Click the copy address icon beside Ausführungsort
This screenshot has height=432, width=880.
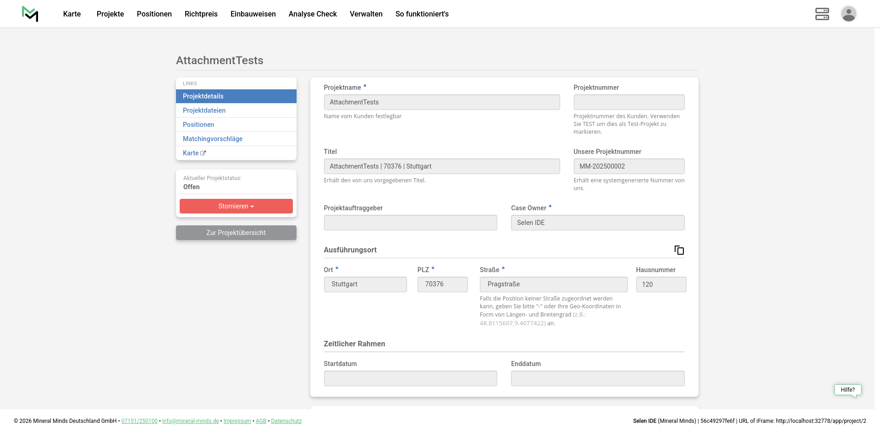[679, 250]
